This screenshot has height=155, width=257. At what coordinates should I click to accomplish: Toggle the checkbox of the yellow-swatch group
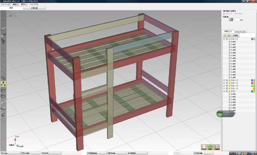227,89
